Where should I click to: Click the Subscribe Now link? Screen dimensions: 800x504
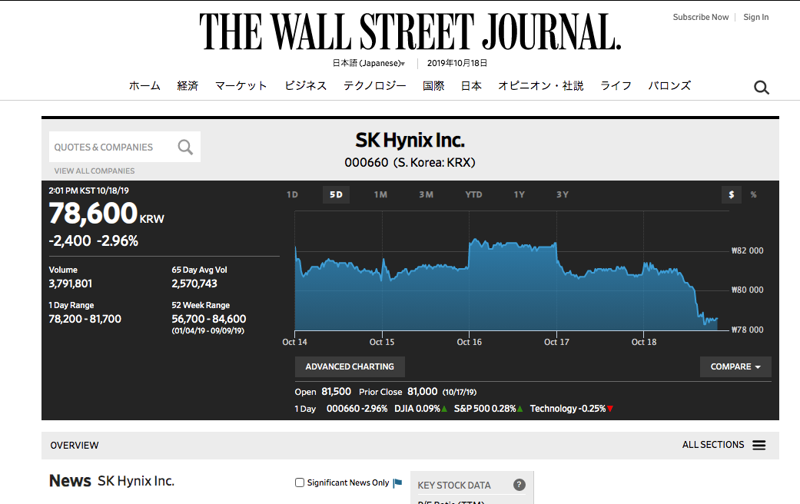[x=700, y=17]
